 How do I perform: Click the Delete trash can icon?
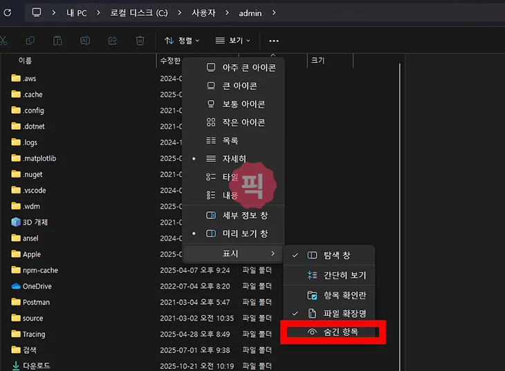click(x=140, y=41)
